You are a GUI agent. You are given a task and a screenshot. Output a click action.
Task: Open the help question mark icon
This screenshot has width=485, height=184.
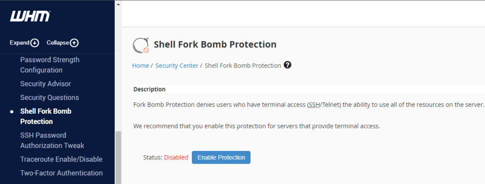click(x=287, y=65)
